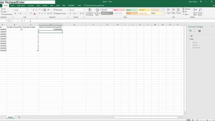Image resolution: width=215 pixels, height=121 pixels.
Task: Click Increase Decimal icon
Action: [x=81, y=13]
